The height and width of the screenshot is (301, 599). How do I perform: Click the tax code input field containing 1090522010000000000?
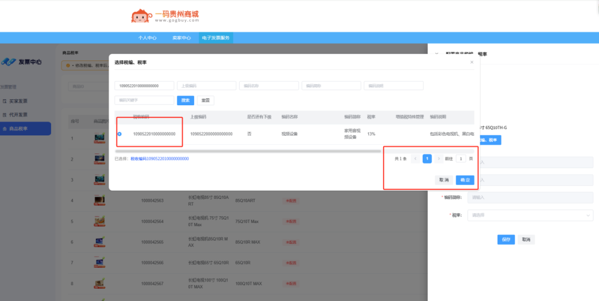point(144,85)
